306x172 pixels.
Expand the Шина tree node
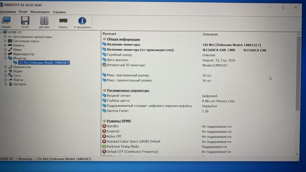[5, 49]
